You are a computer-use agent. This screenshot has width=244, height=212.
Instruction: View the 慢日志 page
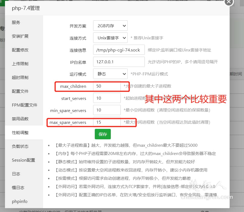click(x=18, y=187)
